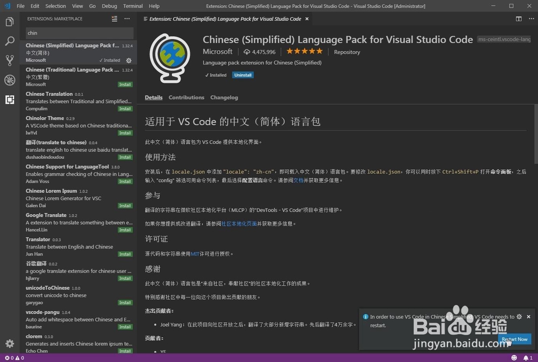538x362 pixels.
Task: Open the Repository link
Action: pos(347,52)
